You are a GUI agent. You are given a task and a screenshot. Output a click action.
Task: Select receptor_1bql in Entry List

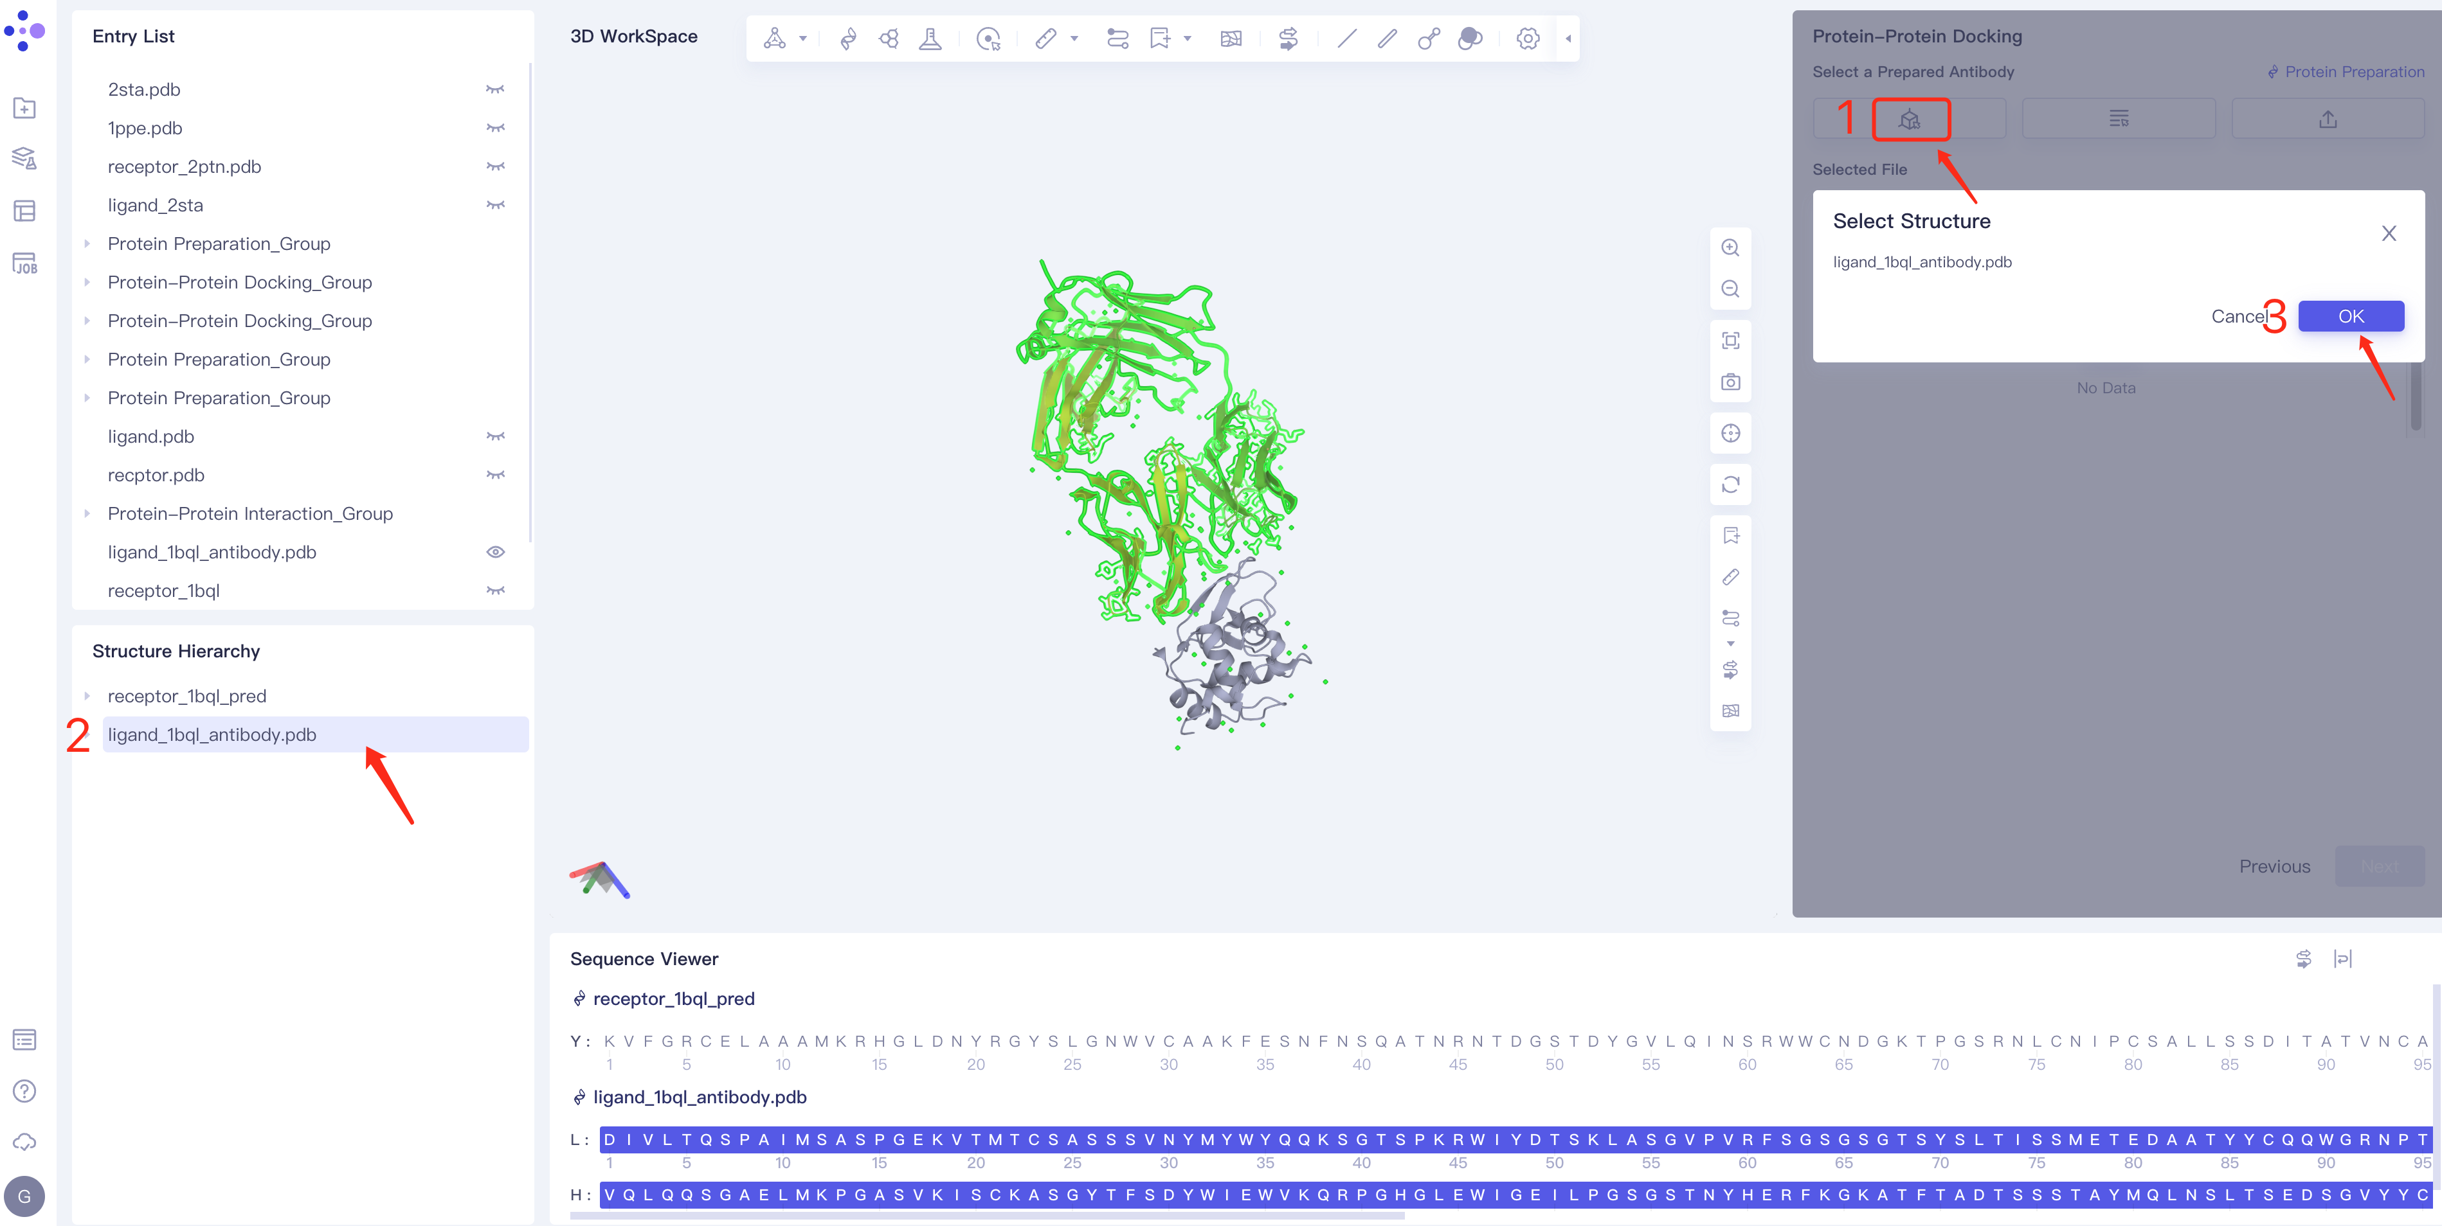(x=163, y=591)
